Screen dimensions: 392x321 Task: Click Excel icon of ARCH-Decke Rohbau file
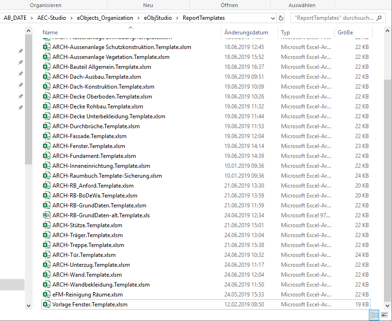pyautogui.click(x=46, y=107)
